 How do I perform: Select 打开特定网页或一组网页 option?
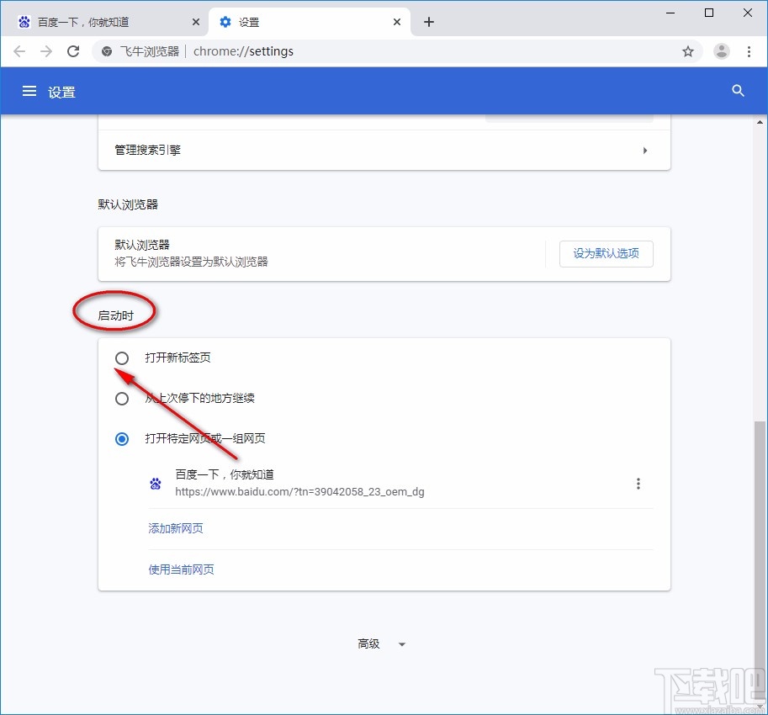pos(122,438)
